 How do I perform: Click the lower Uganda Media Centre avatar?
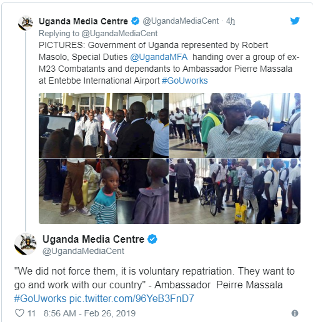coord(26,244)
